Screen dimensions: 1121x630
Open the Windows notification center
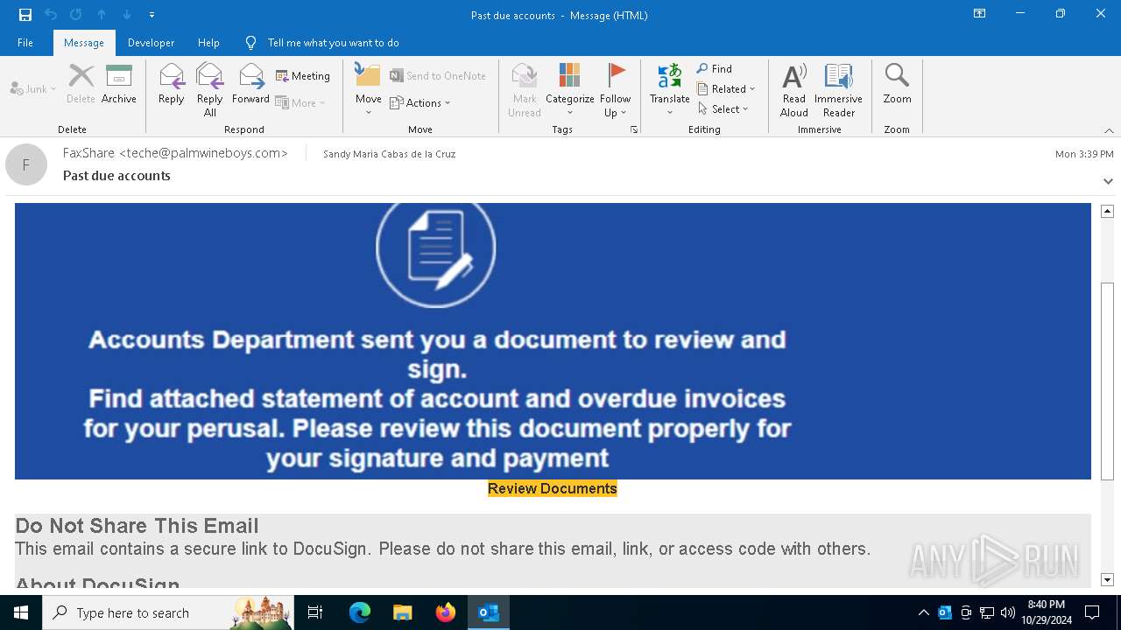[1092, 612]
